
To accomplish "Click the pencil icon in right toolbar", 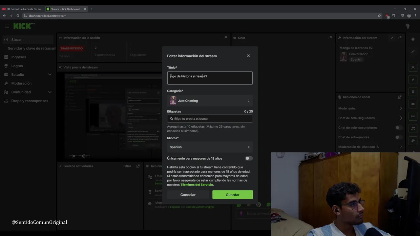I will tap(413, 51).
